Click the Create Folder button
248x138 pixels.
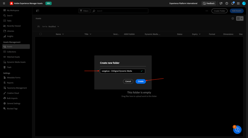[x=219, y=11]
